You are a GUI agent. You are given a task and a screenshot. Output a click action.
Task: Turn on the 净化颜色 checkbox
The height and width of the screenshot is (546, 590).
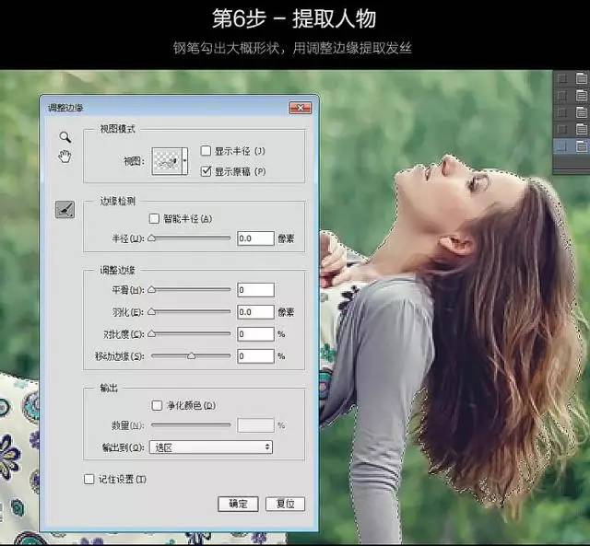155,405
